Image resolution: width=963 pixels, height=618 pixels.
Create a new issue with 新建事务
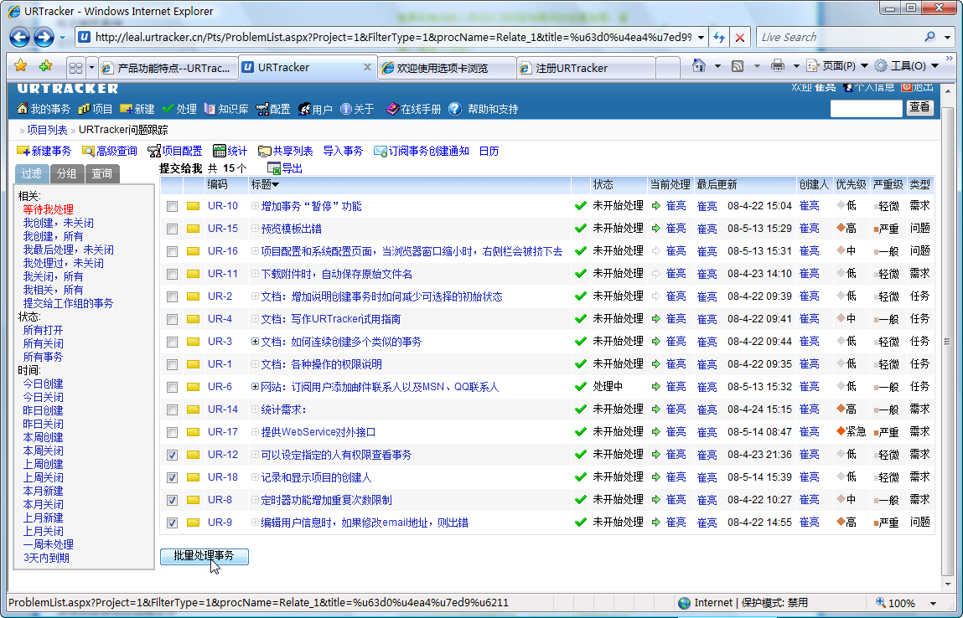[44, 151]
